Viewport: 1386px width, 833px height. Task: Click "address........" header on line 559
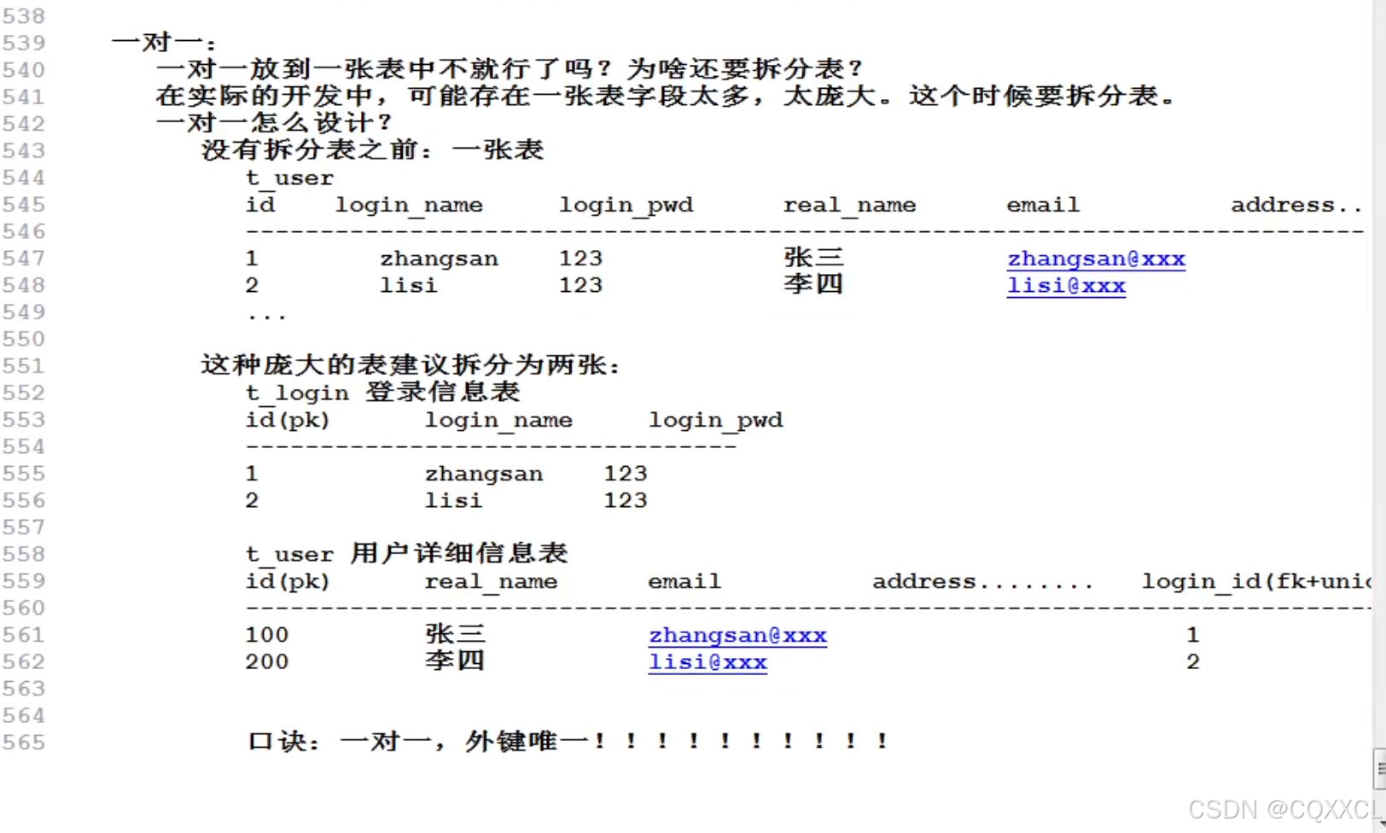pyautogui.click(x=983, y=581)
